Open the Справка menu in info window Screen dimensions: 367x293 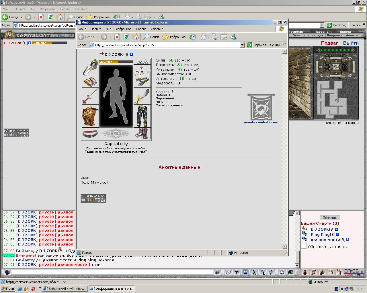pos(157,29)
